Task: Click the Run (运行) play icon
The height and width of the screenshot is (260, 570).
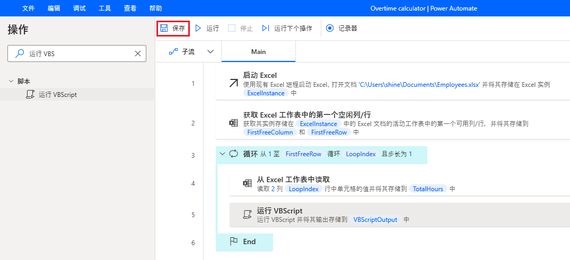Action: click(198, 28)
